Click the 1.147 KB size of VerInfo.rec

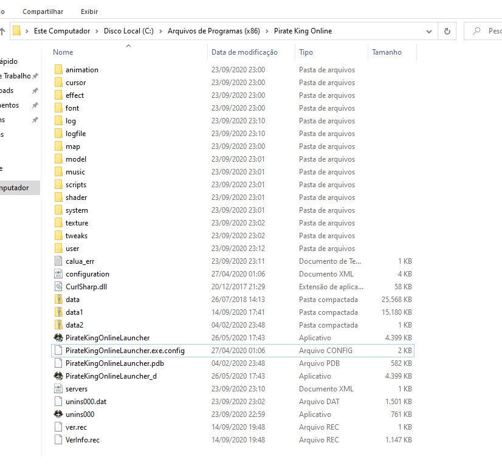[x=399, y=439]
